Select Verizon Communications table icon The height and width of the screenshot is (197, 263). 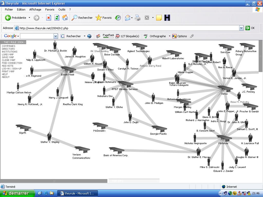coord(82,150)
